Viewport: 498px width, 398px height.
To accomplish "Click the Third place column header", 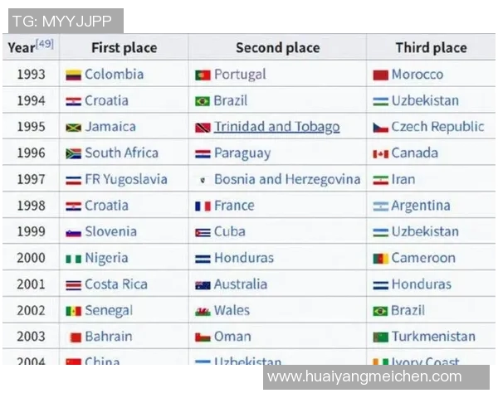I will point(431,47).
